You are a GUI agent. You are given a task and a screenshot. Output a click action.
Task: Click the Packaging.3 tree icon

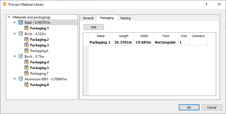click(x=26, y=45)
